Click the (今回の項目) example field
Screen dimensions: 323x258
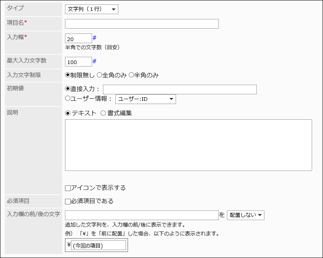pyautogui.click(x=99, y=245)
